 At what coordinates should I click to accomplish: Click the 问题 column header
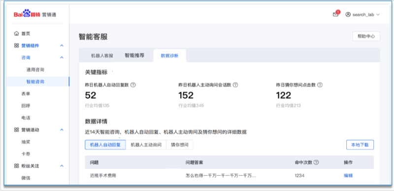(94, 163)
